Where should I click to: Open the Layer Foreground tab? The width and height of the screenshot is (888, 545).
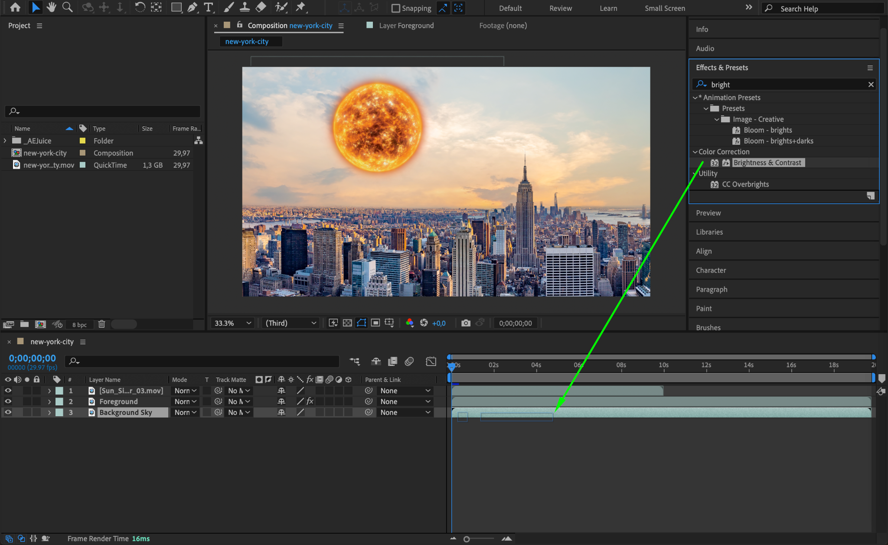[x=406, y=26]
